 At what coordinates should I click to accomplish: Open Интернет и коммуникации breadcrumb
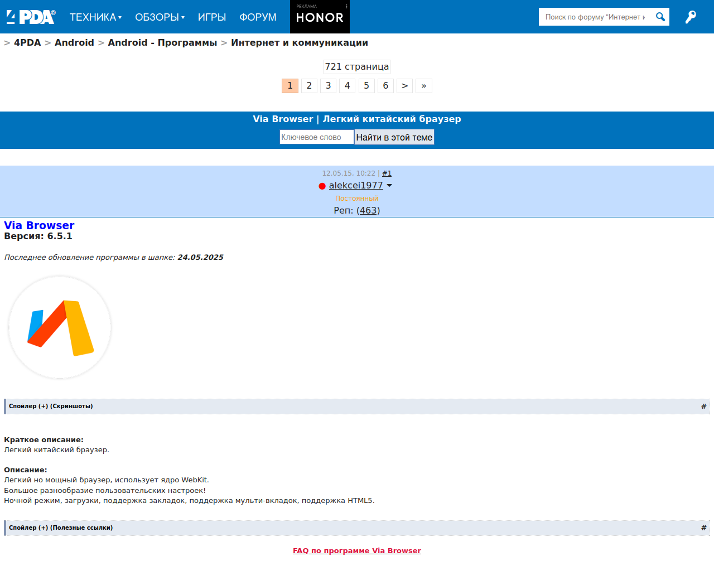coord(300,42)
